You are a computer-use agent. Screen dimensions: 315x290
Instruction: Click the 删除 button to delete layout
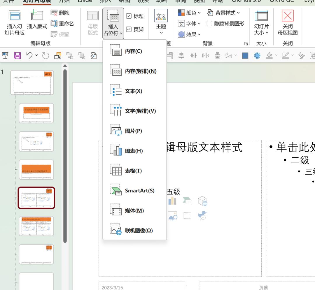pyautogui.click(x=60, y=13)
